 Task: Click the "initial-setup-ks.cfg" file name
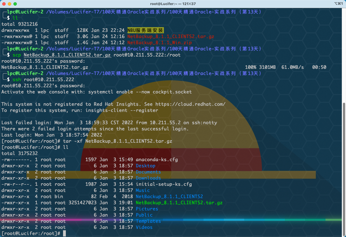tap(164, 184)
